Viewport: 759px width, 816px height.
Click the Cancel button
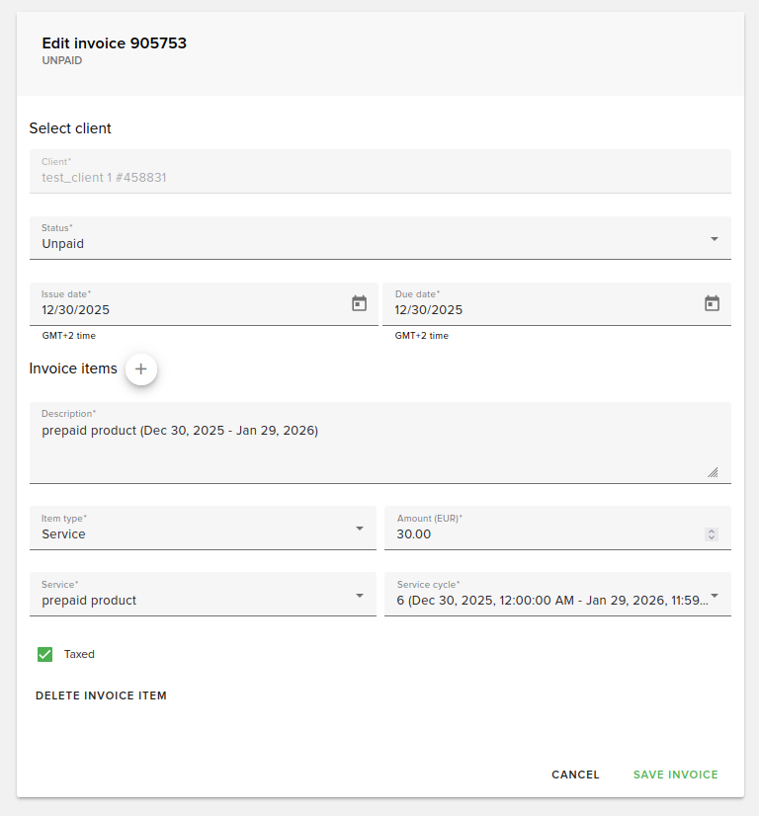pyautogui.click(x=575, y=775)
